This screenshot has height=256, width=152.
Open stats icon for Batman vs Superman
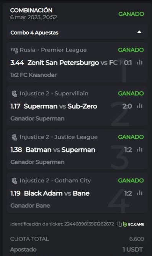point(140,149)
